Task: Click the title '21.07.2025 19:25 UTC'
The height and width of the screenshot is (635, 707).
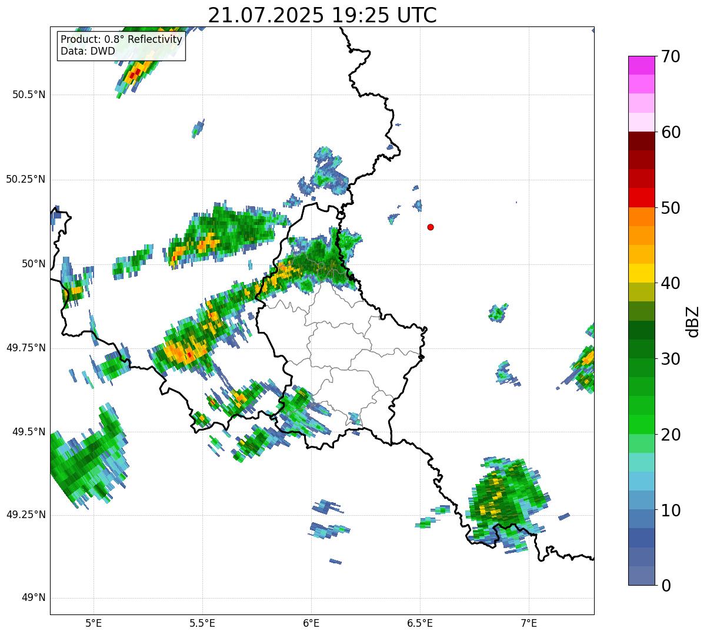Action: (322, 15)
